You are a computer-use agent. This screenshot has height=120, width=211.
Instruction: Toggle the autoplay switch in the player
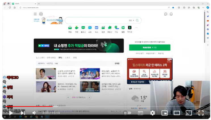tap(127, 113)
